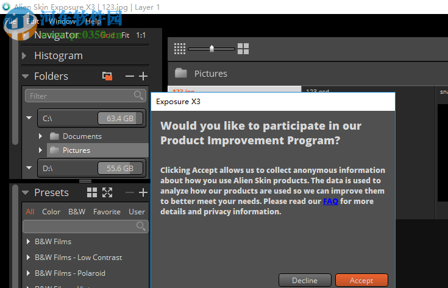This screenshot has width=448, height=288.
Task: Add folder with Folders plus icon
Action: 143,76
